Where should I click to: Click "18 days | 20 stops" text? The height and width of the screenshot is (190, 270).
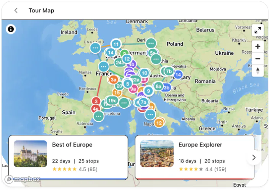pos(202,161)
